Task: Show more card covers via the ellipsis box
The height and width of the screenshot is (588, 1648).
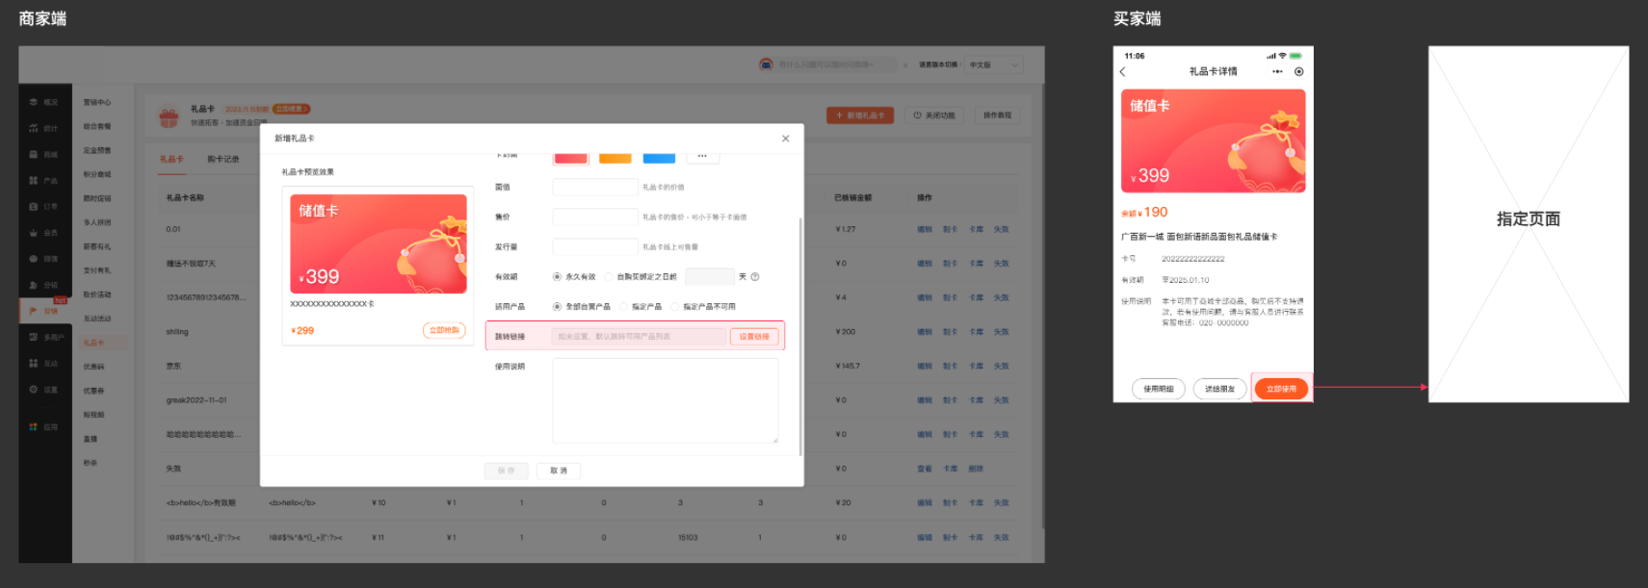Action: (702, 156)
